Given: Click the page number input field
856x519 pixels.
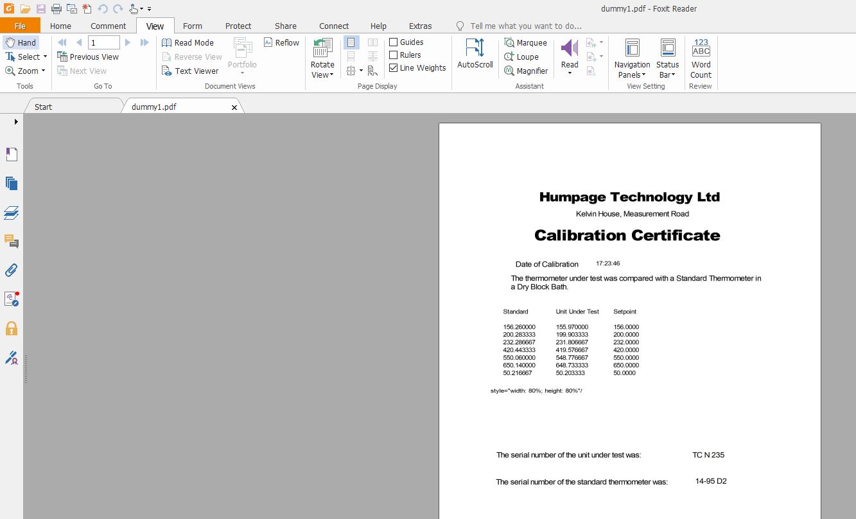Looking at the screenshot, I should click(104, 42).
